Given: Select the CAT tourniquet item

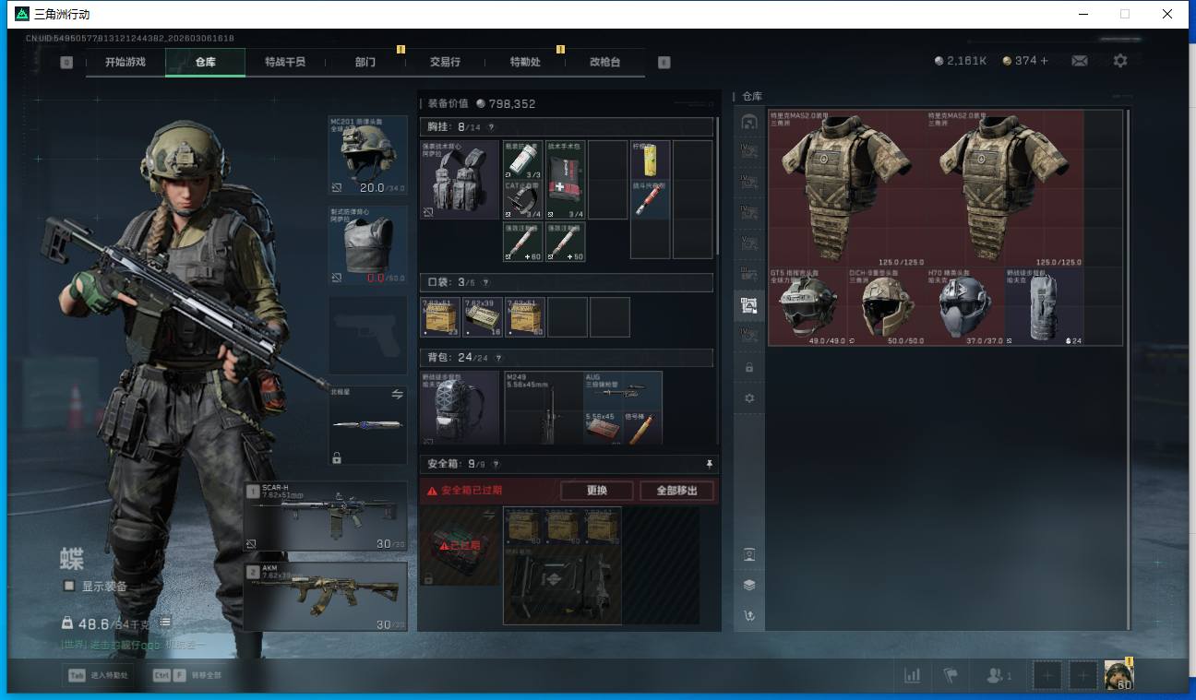Looking at the screenshot, I should point(522,199).
